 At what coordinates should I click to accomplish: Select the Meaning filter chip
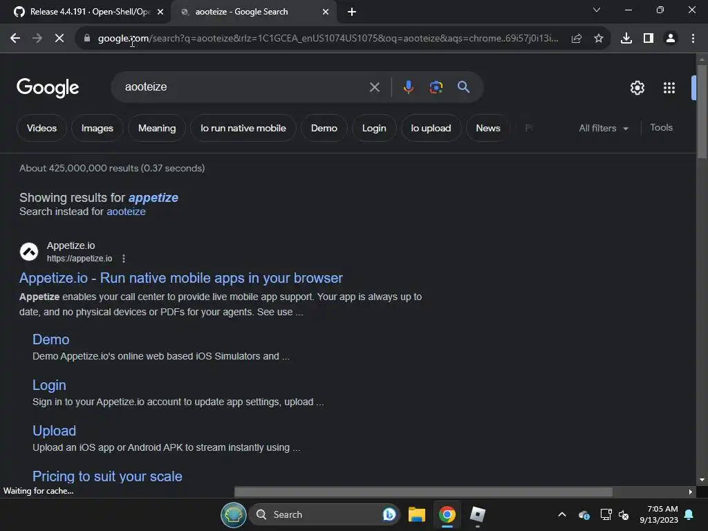click(x=157, y=128)
